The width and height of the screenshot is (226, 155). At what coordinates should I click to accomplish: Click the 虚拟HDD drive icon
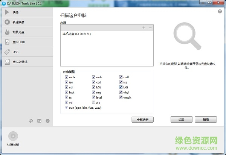[x=7, y=42]
